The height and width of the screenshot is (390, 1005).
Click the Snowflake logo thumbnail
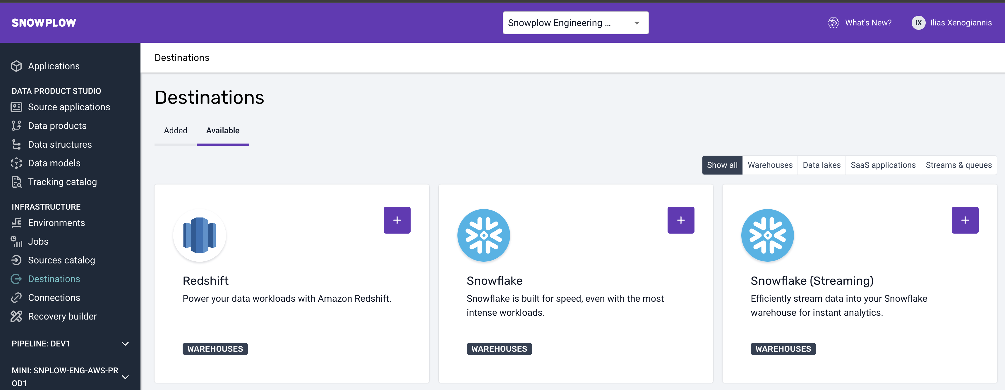click(483, 235)
